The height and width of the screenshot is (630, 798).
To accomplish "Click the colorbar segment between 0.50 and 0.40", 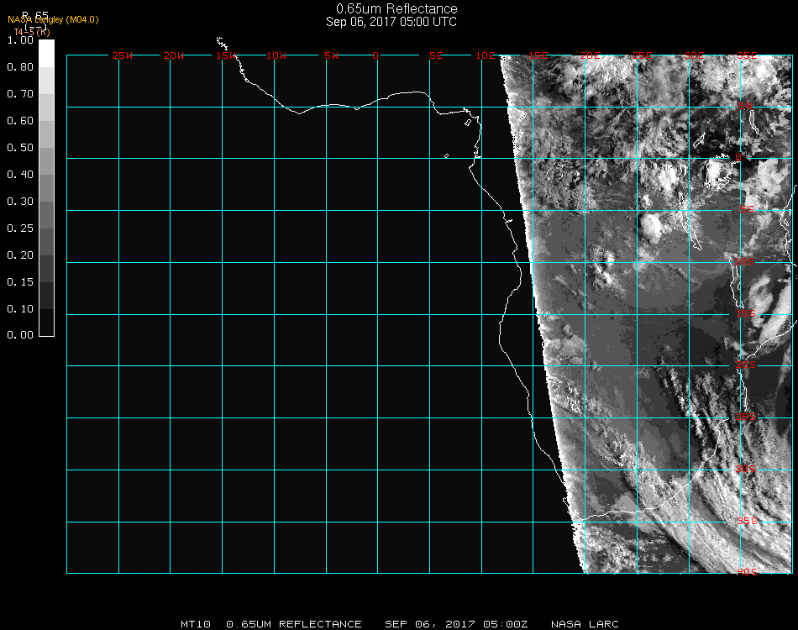I will tap(46, 161).
